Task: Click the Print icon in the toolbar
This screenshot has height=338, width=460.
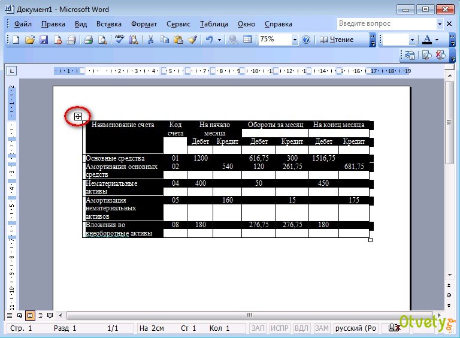Action: (88, 40)
